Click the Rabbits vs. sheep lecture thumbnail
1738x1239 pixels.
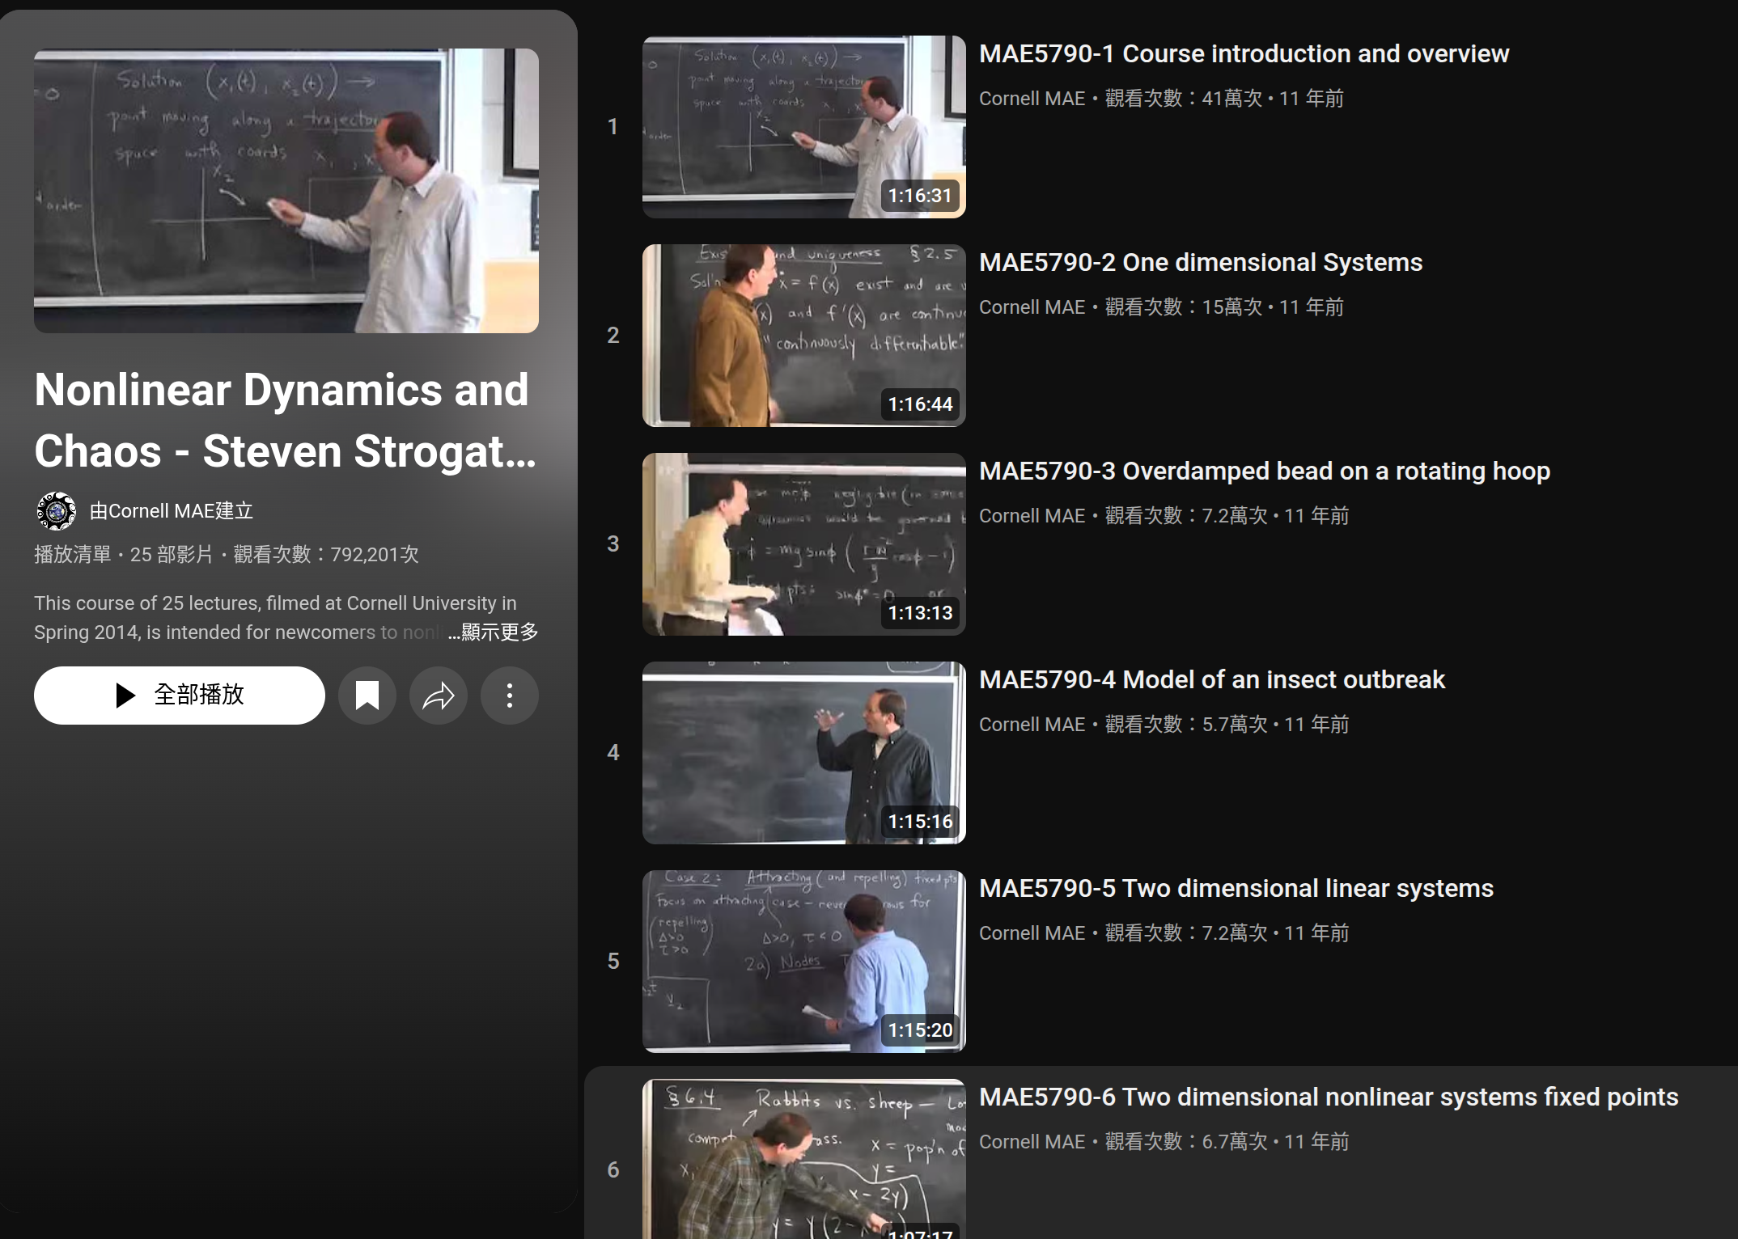(803, 1158)
